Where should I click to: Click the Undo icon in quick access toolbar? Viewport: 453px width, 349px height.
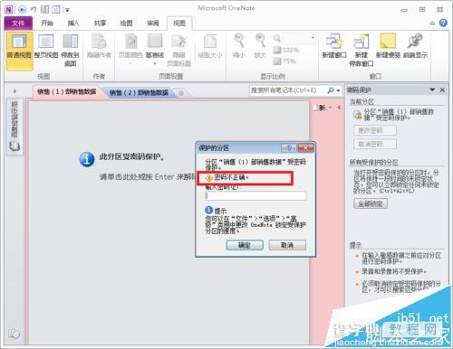point(34,10)
